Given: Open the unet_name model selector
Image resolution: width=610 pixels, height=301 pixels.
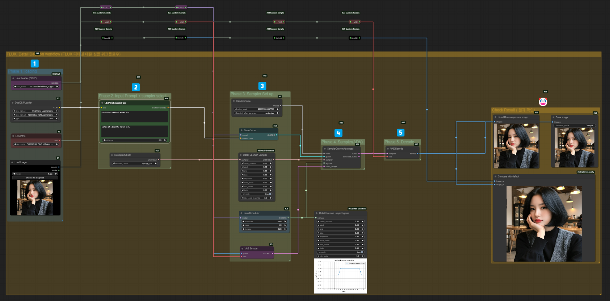Looking at the screenshot, I should point(36,86).
